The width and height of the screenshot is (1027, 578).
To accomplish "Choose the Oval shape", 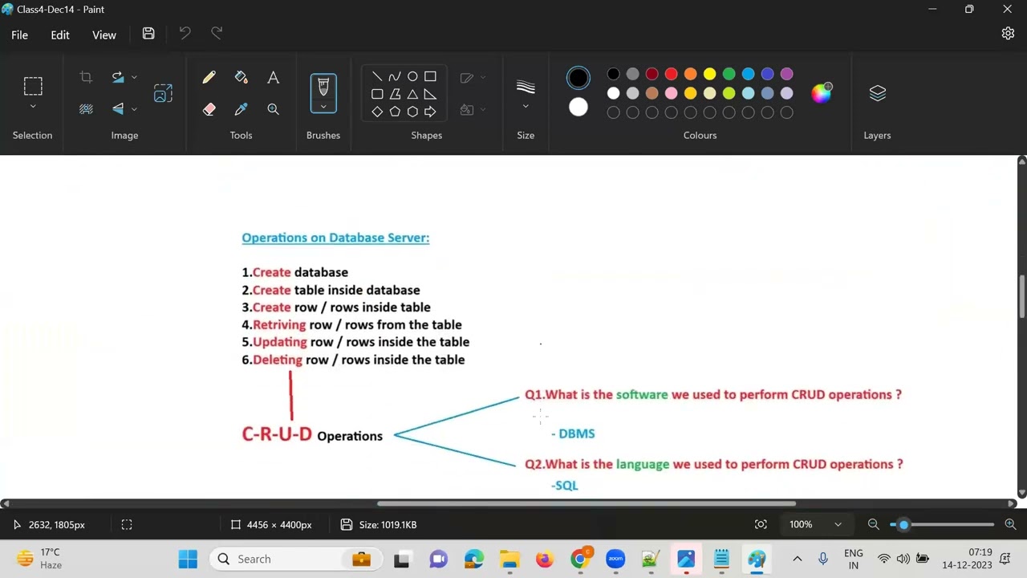I will click(x=412, y=76).
